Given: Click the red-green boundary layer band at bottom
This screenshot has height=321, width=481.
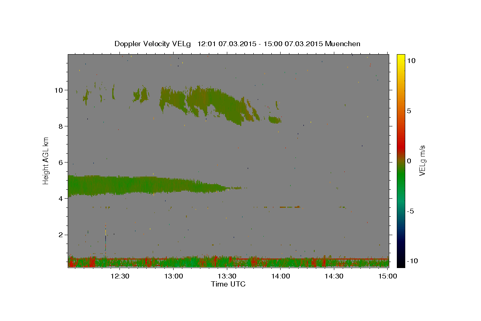Looking at the screenshot, I should click(x=228, y=262).
